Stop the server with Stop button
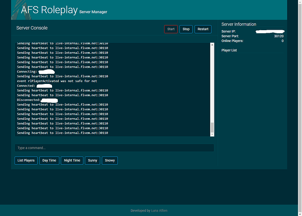The height and width of the screenshot is (216, 302). click(186, 29)
